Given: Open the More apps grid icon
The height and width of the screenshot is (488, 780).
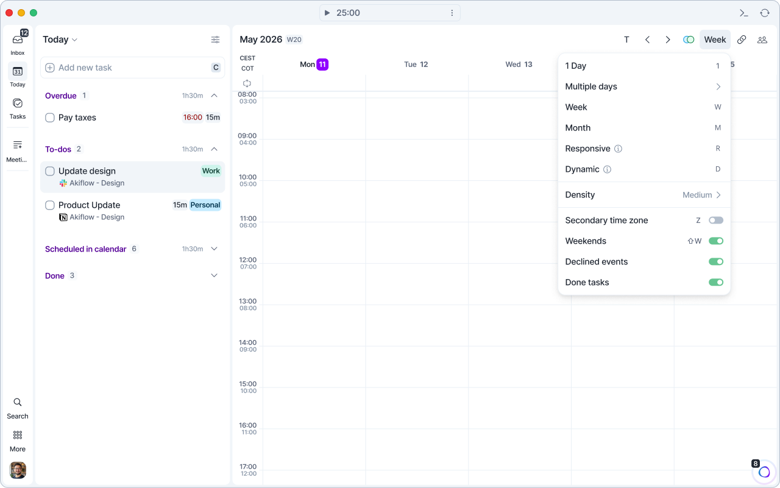Looking at the screenshot, I should pos(18,440).
